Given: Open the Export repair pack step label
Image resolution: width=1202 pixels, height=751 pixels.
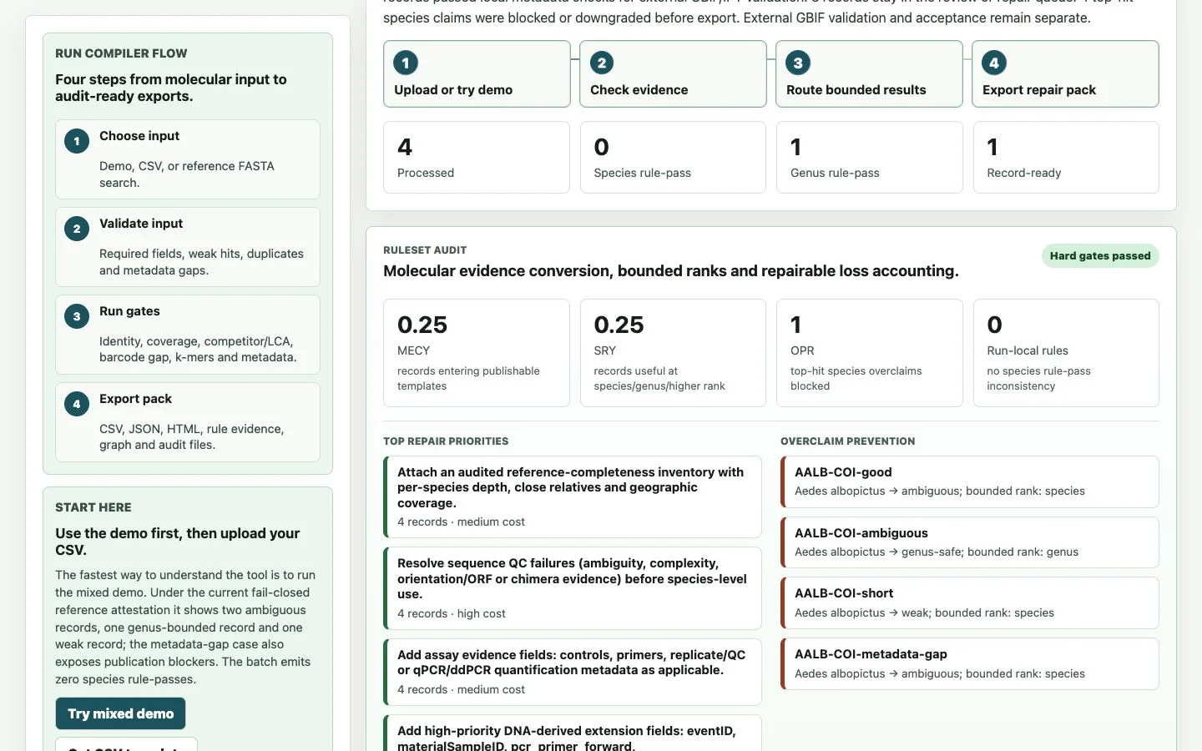Looking at the screenshot, I should 1039,90.
